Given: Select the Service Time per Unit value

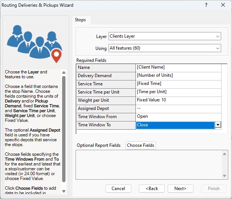Looking at the screenshot, I should coord(178,92).
